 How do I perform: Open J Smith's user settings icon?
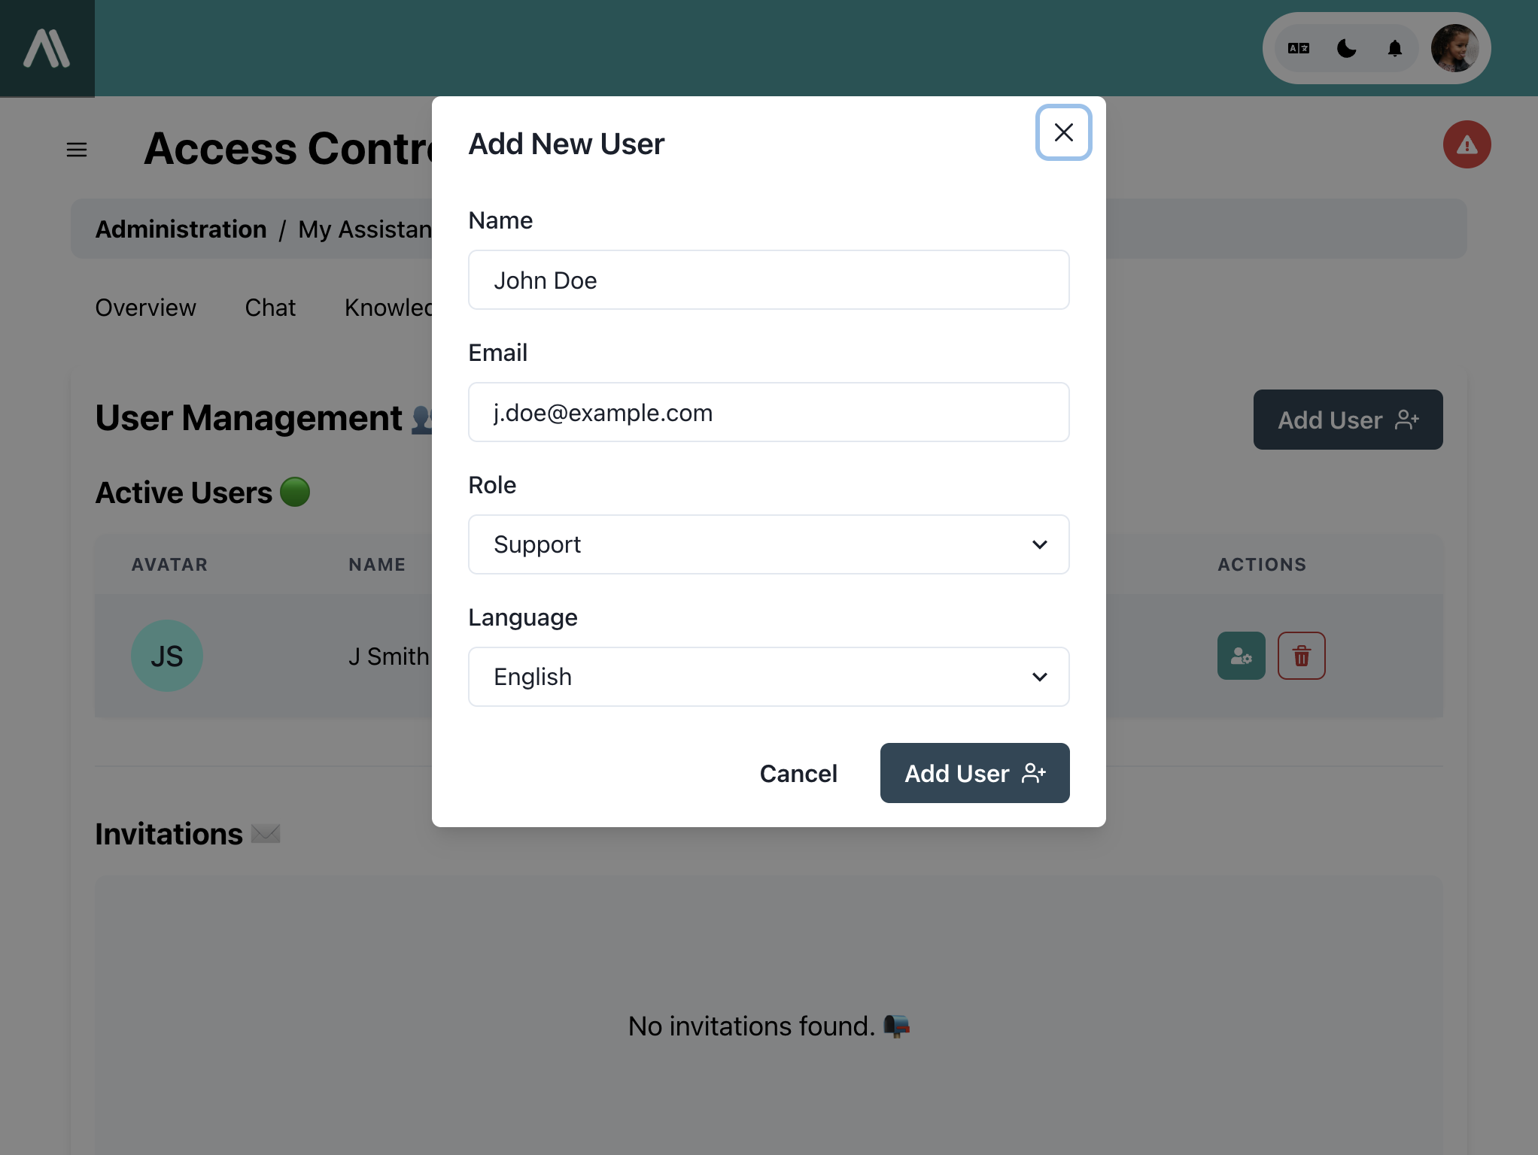(1240, 655)
